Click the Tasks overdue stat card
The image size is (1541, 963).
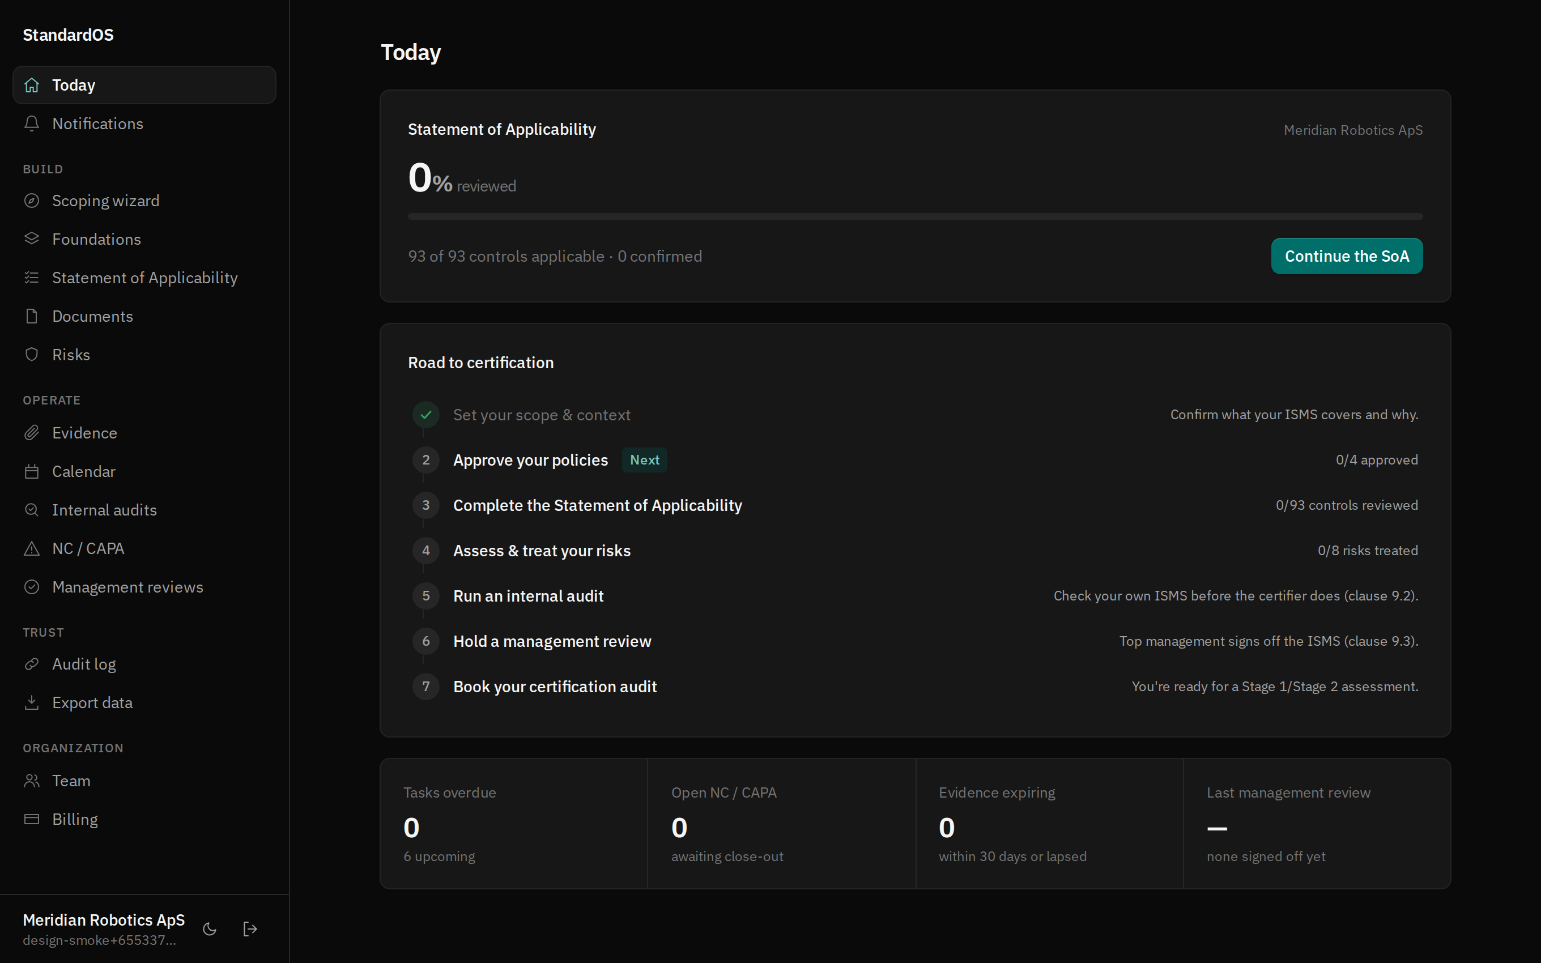514,824
